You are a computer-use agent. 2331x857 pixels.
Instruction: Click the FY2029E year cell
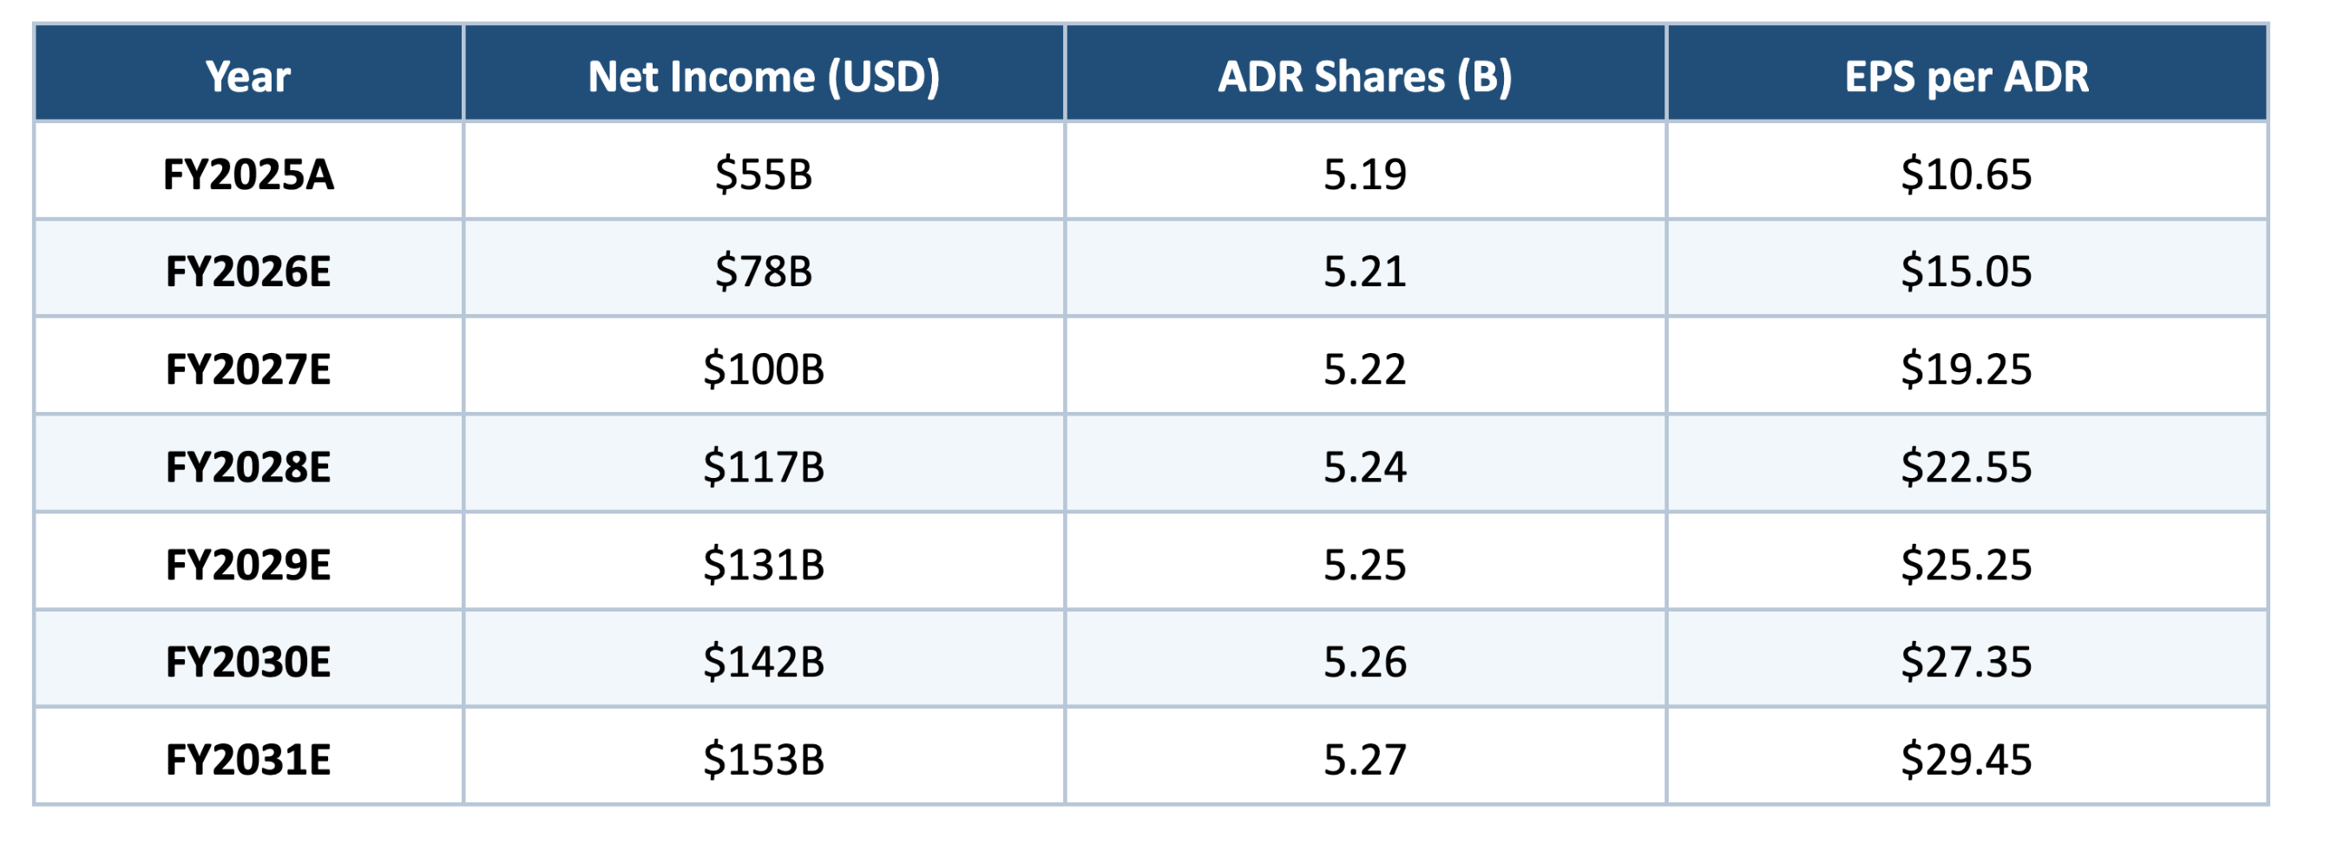(248, 564)
